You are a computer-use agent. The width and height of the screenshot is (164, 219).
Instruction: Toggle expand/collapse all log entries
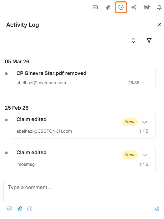click(134, 40)
